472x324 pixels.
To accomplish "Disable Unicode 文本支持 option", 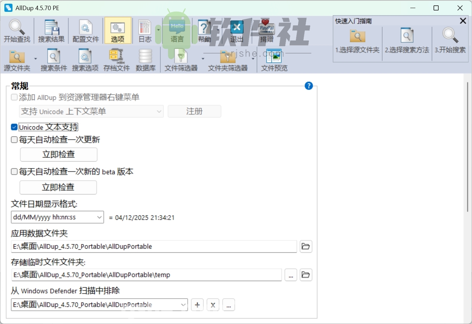I will tap(14, 127).
